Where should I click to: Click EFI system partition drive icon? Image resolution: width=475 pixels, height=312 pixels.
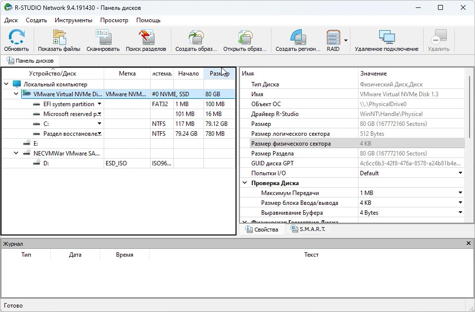tap(37, 104)
